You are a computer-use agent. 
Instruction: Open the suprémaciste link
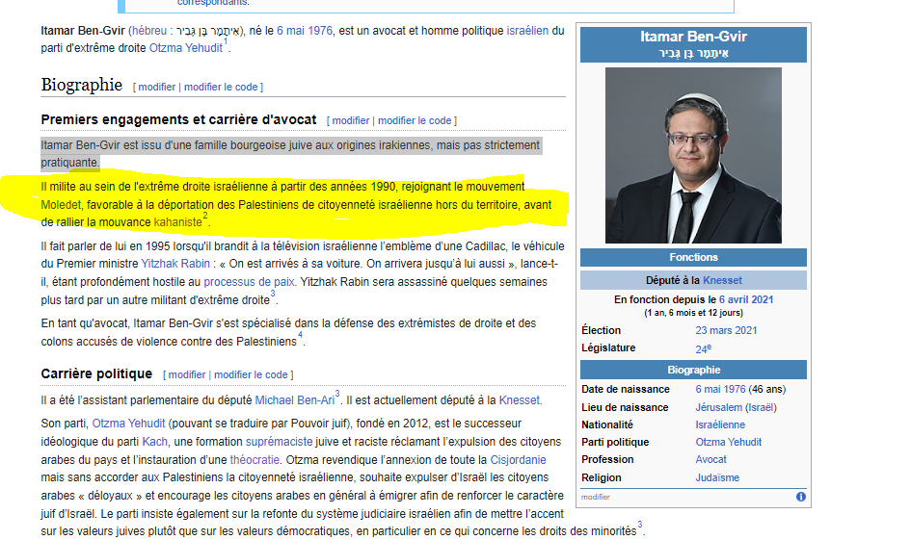coord(279,442)
